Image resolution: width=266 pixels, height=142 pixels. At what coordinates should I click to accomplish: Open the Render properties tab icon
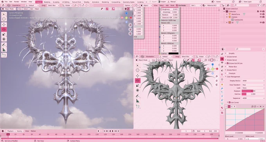tap(222, 59)
